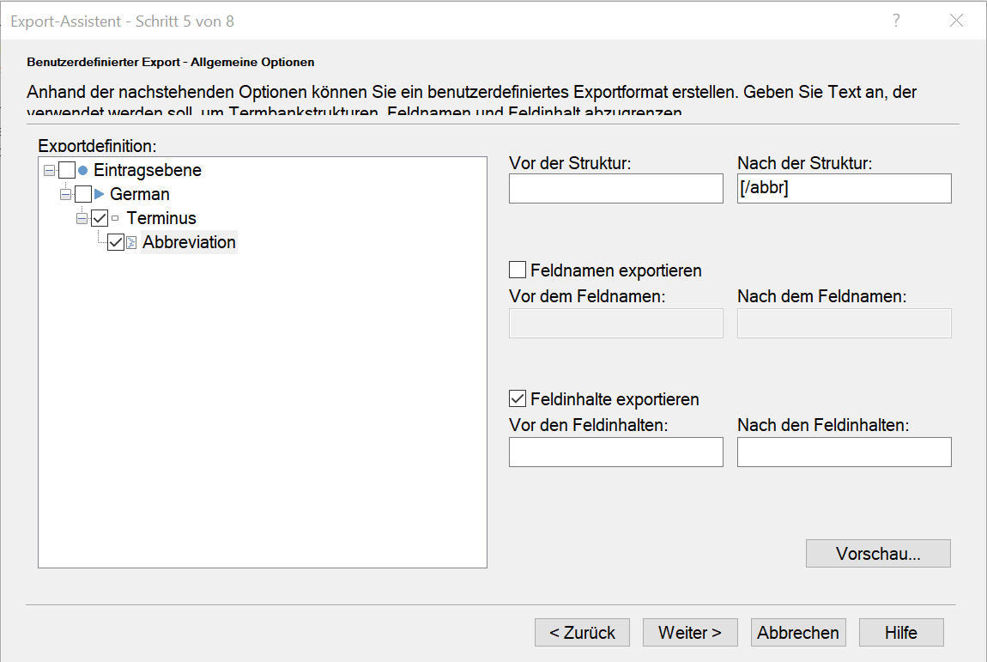Image resolution: width=987 pixels, height=662 pixels.
Task: Select Terminus in the export tree
Action: 161,218
